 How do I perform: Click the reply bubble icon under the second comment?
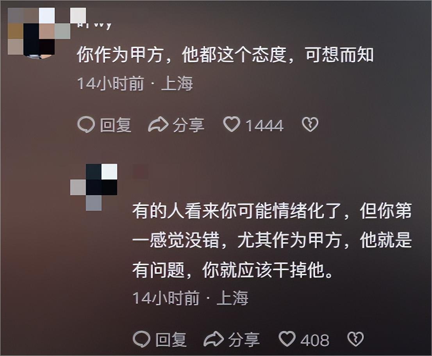coord(142,339)
